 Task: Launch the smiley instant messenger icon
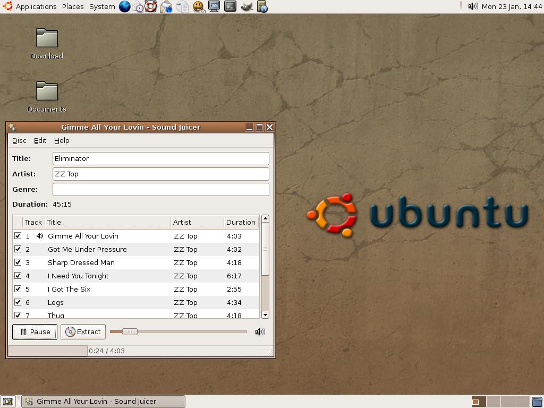(x=199, y=6)
